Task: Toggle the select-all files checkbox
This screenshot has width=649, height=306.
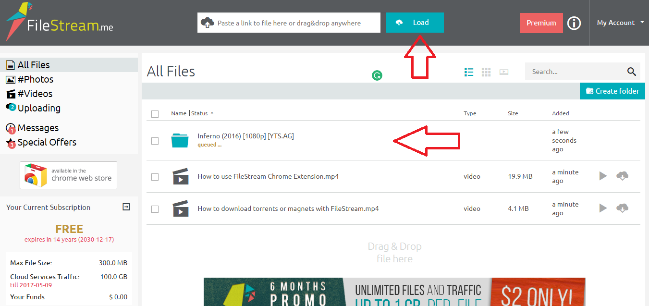Action: (x=155, y=114)
